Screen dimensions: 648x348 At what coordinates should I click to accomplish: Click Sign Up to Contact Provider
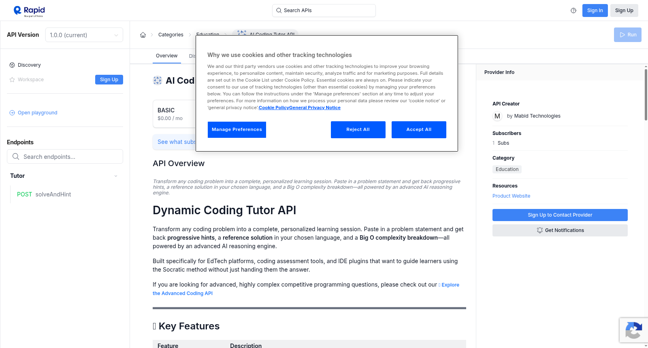click(560, 215)
